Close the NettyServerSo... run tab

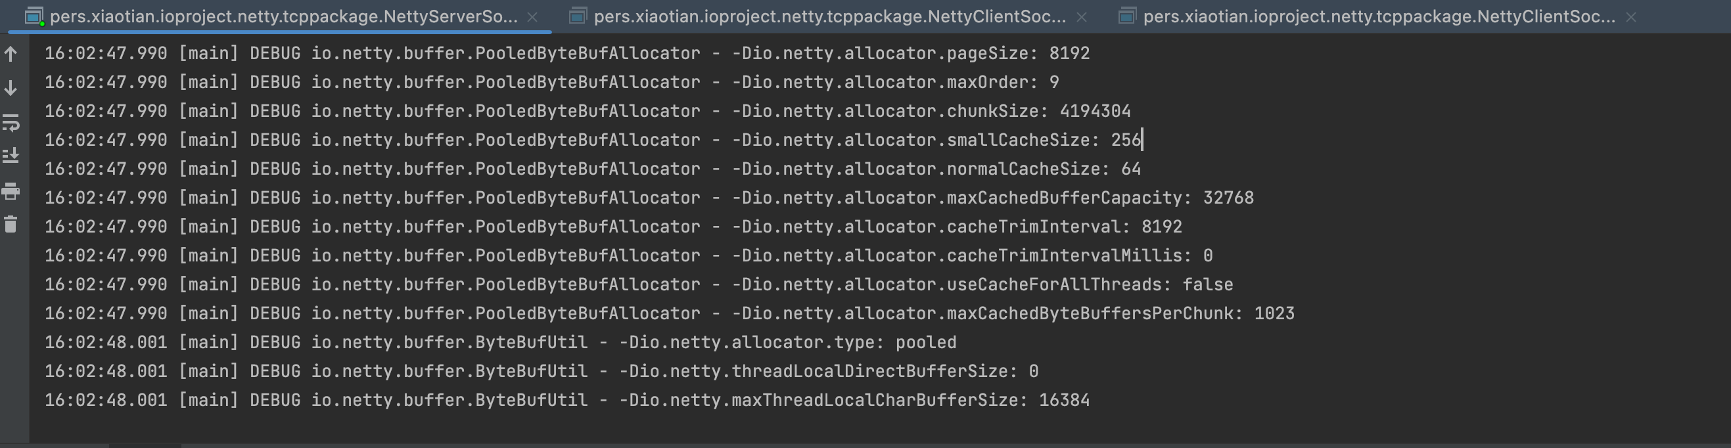point(532,18)
